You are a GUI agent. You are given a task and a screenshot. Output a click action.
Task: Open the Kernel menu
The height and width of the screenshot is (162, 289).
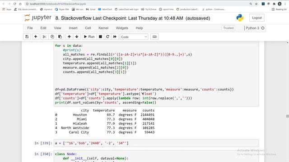(x=103, y=28)
